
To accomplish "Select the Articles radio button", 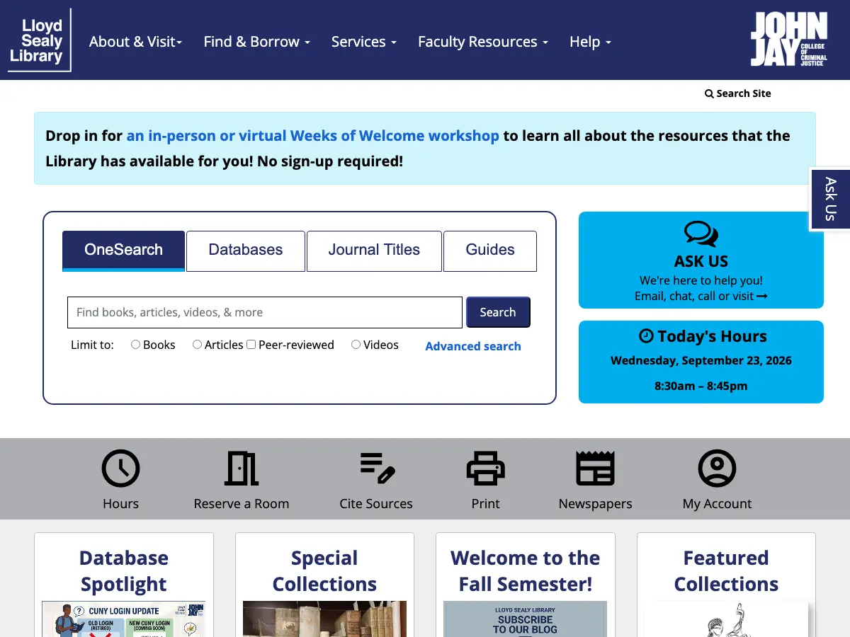I will 197,345.
